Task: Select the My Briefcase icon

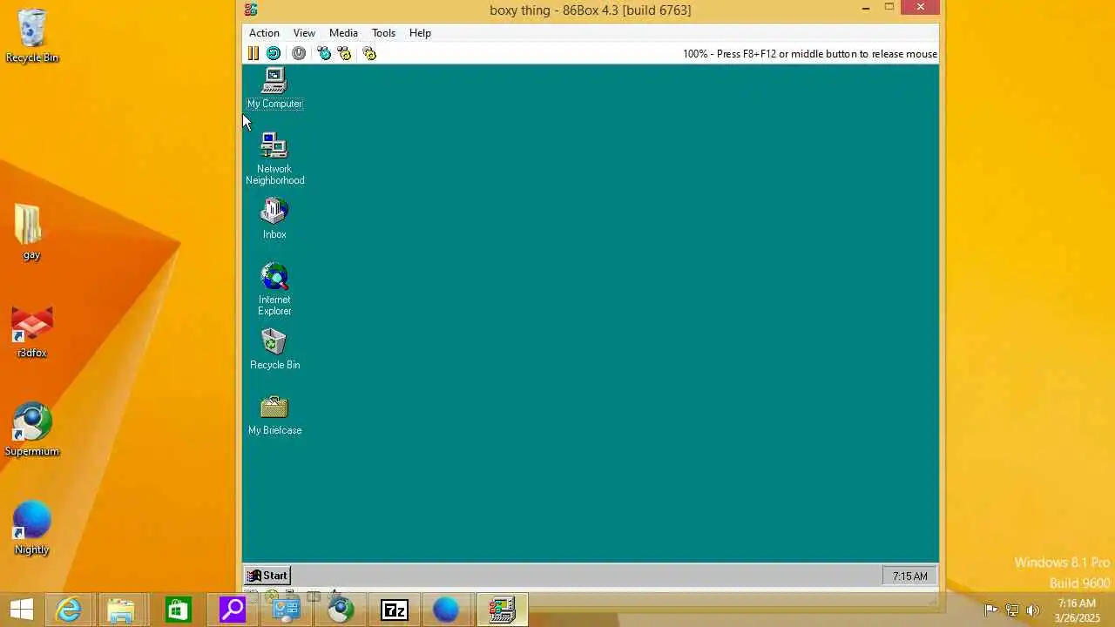Action: [x=274, y=415]
